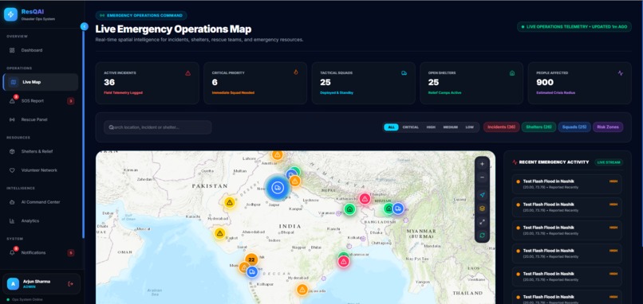This screenshot has height=304, width=643.
Task: Open the map layers stack button
Action: click(x=482, y=209)
